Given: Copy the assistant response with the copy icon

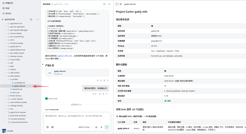Looking at the screenshot, I should click(x=104, y=80).
